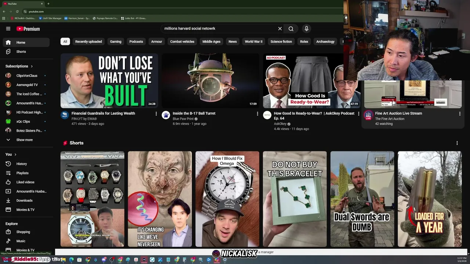Screen dimensions: 470x264
Task: Select the Rolex filter chip
Action: pos(304,41)
